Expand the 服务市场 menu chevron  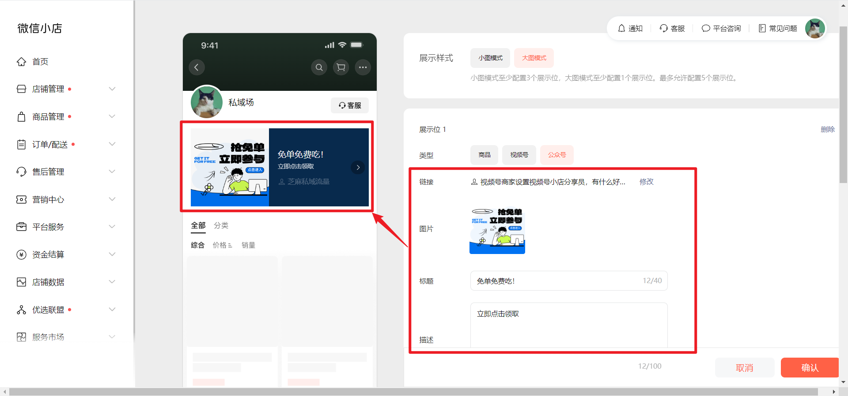click(112, 337)
